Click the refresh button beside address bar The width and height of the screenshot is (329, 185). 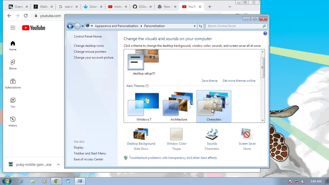click(x=200, y=26)
